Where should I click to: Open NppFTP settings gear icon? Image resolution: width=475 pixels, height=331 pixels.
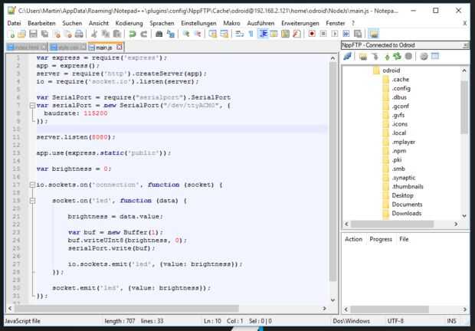[423, 57]
